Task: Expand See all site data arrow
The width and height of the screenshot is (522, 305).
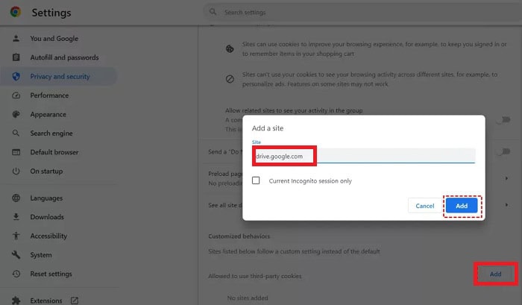Action: coord(506,205)
